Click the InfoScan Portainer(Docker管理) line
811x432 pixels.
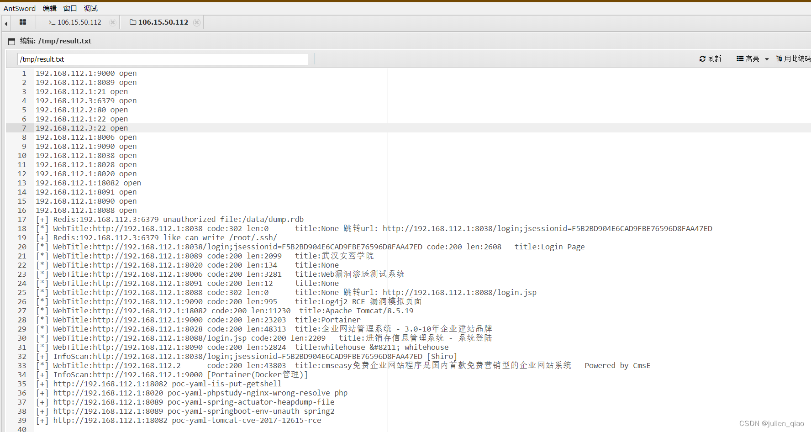[x=172, y=374]
